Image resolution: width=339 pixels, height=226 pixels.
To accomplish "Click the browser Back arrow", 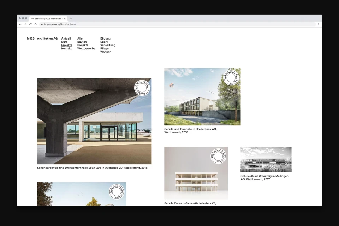I will [20, 24].
